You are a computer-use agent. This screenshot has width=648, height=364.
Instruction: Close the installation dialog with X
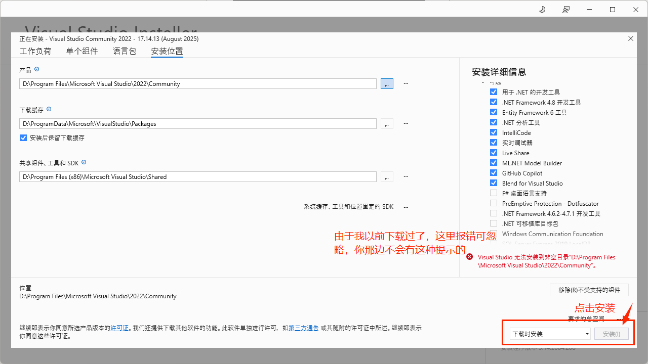631,38
